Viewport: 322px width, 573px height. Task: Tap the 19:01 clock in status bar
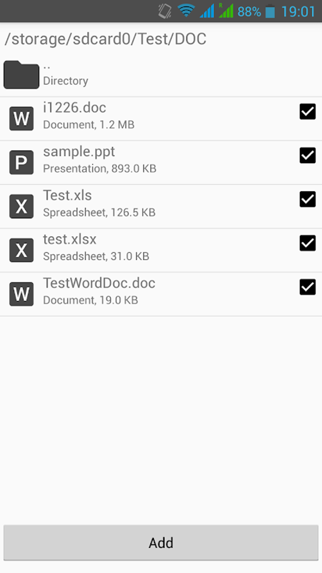[298, 12]
